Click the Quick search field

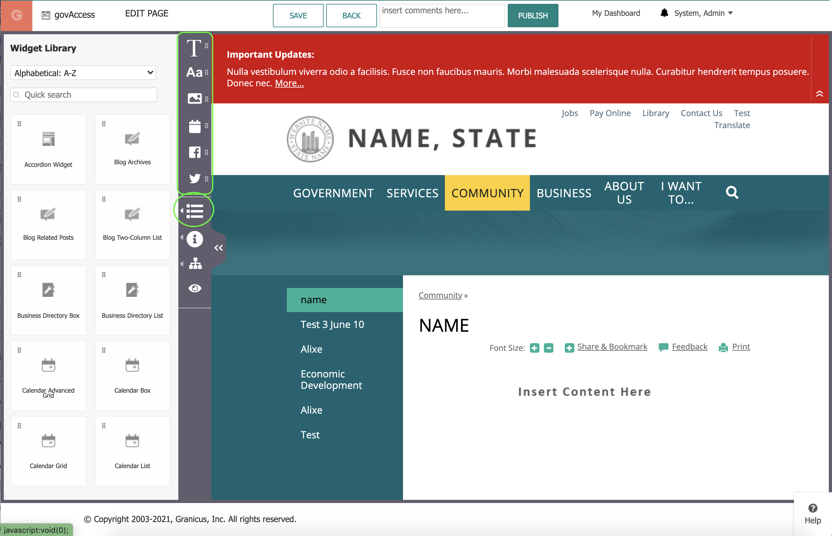pyautogui.click(x=83, y=95)
